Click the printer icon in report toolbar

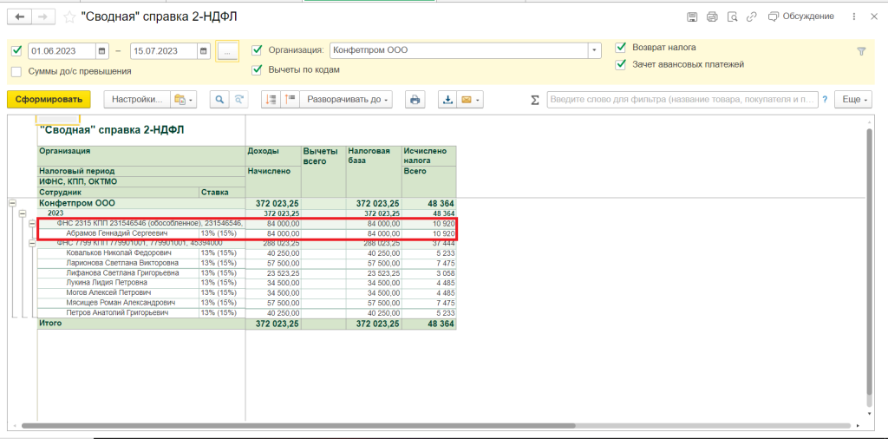click(415, 100)
